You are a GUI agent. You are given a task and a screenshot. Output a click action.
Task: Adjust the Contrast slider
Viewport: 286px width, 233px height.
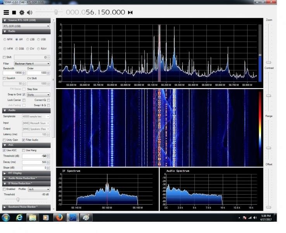268,96
